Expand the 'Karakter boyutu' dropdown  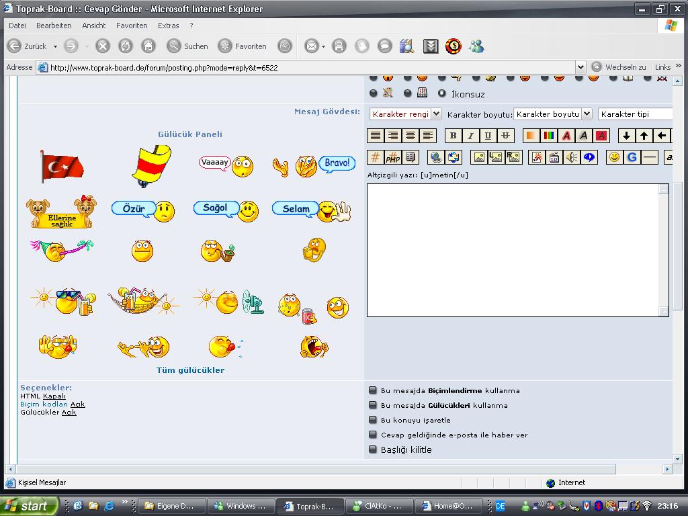coord(553,114)
